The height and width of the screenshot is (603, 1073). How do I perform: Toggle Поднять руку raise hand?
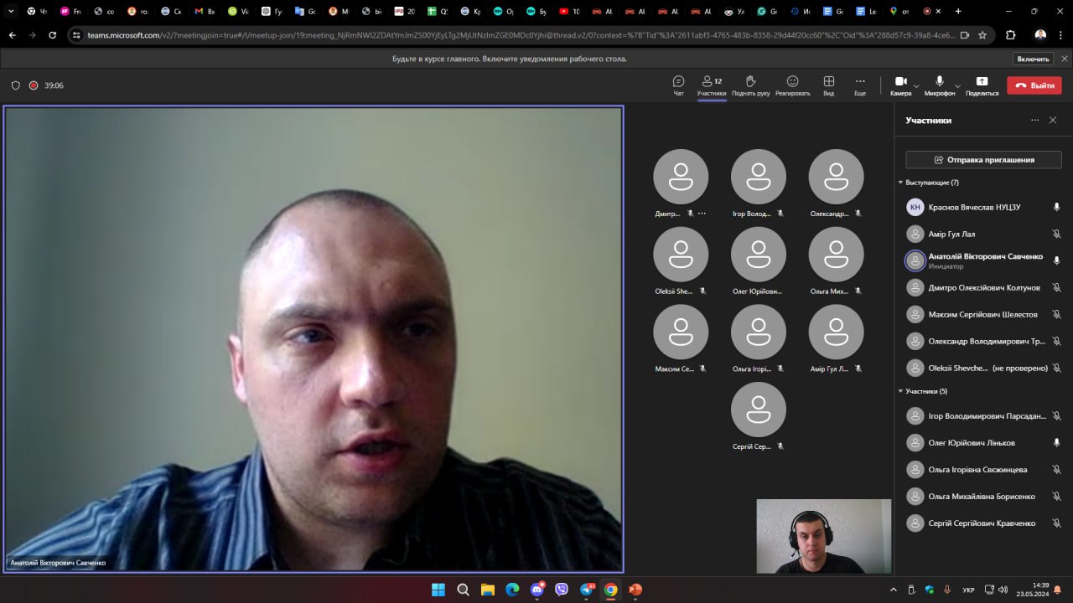(750, 85)
